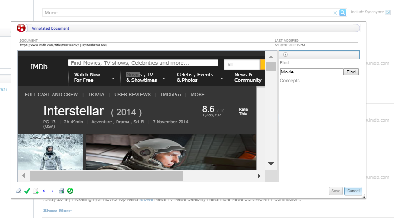Click the blue search magnifier button
Image resolution: width=394 pixels, height=218 pixels.
(342, 12)
